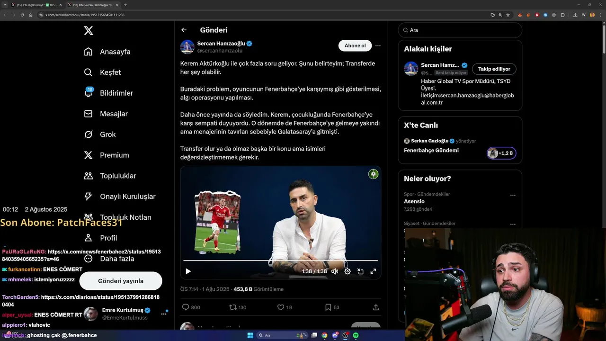Like the post with 1 B likes
606x341 pixels.
pyautogui.click(x=285, y=307)
